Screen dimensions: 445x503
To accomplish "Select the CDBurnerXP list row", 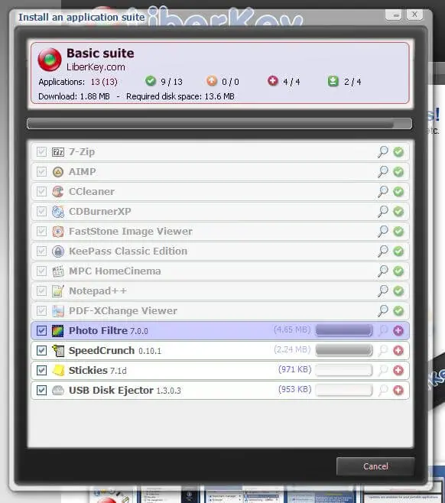I will tap(220, 212).
